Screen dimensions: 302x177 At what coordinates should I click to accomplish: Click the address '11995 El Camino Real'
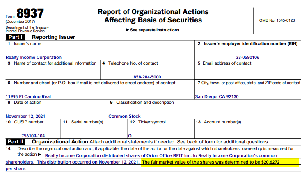[x=28, y=96]
